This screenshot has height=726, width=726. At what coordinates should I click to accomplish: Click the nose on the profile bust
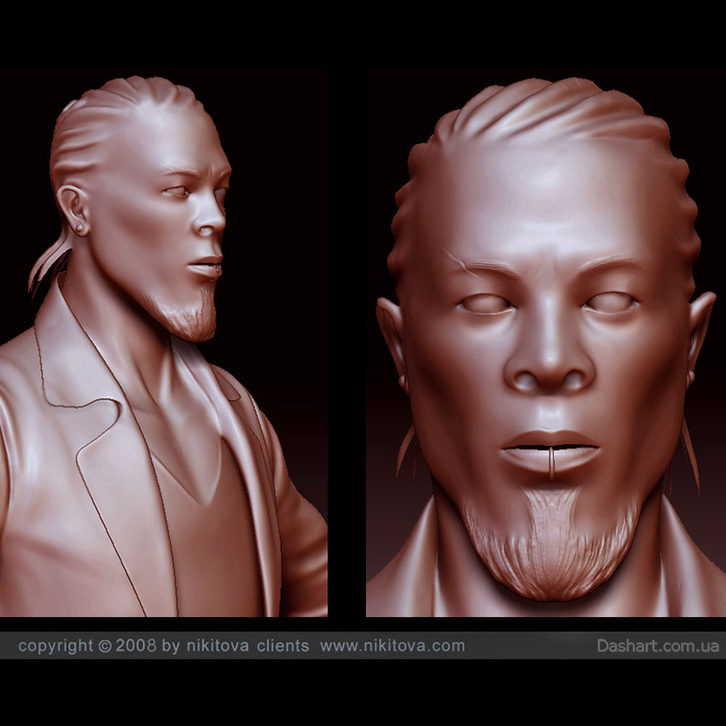point(213,221)
